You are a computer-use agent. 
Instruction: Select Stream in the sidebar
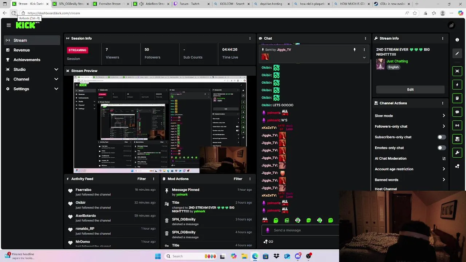[32, 40]
